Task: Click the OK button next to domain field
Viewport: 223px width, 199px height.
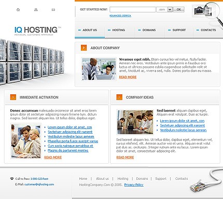Action: point(179,9)
